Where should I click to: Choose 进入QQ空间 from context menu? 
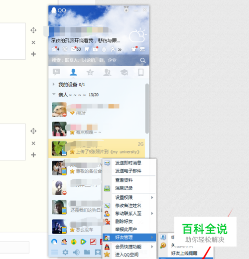coord(127,255)
